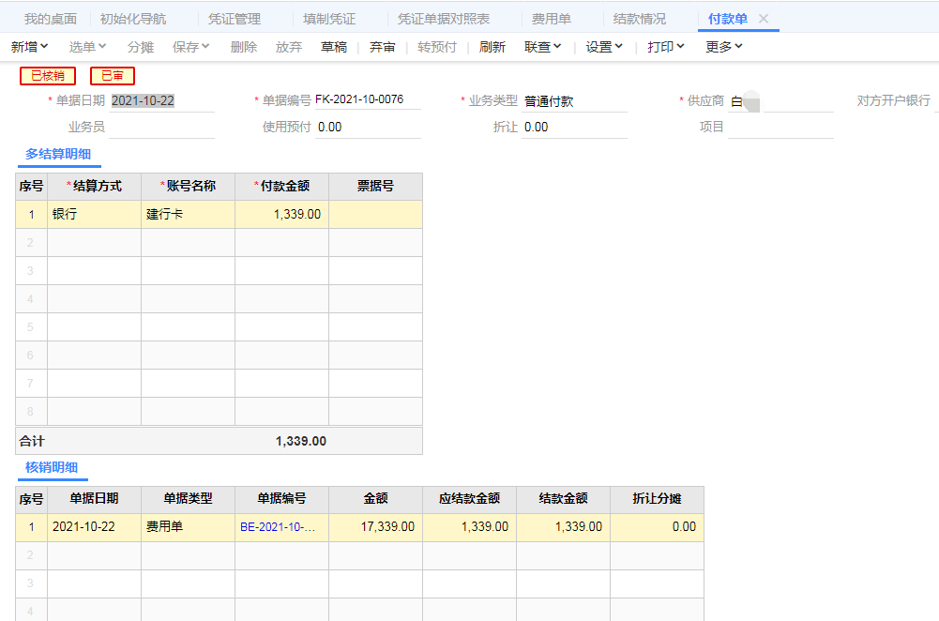Go to the 凭证单据对照表 tab
939x621 pixels.
(443, 19)
